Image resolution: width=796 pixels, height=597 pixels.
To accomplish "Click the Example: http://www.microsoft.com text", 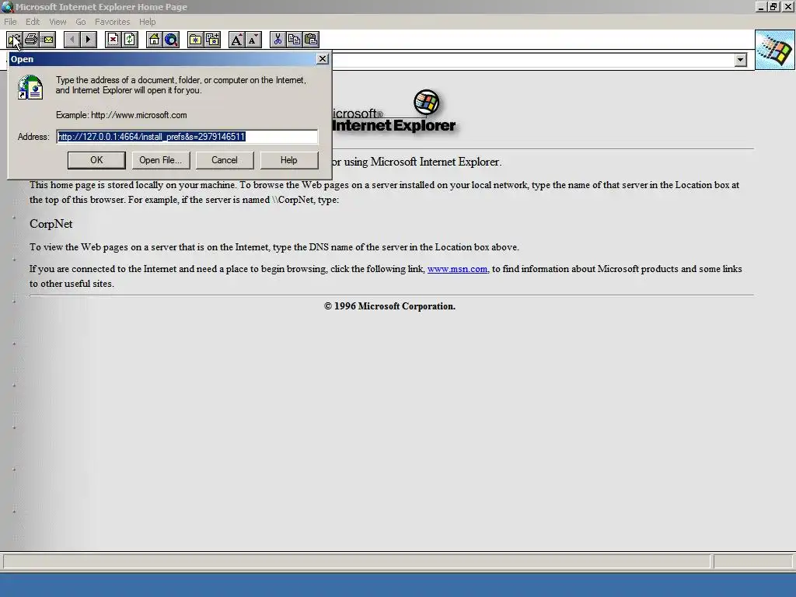I will (121, 115).
